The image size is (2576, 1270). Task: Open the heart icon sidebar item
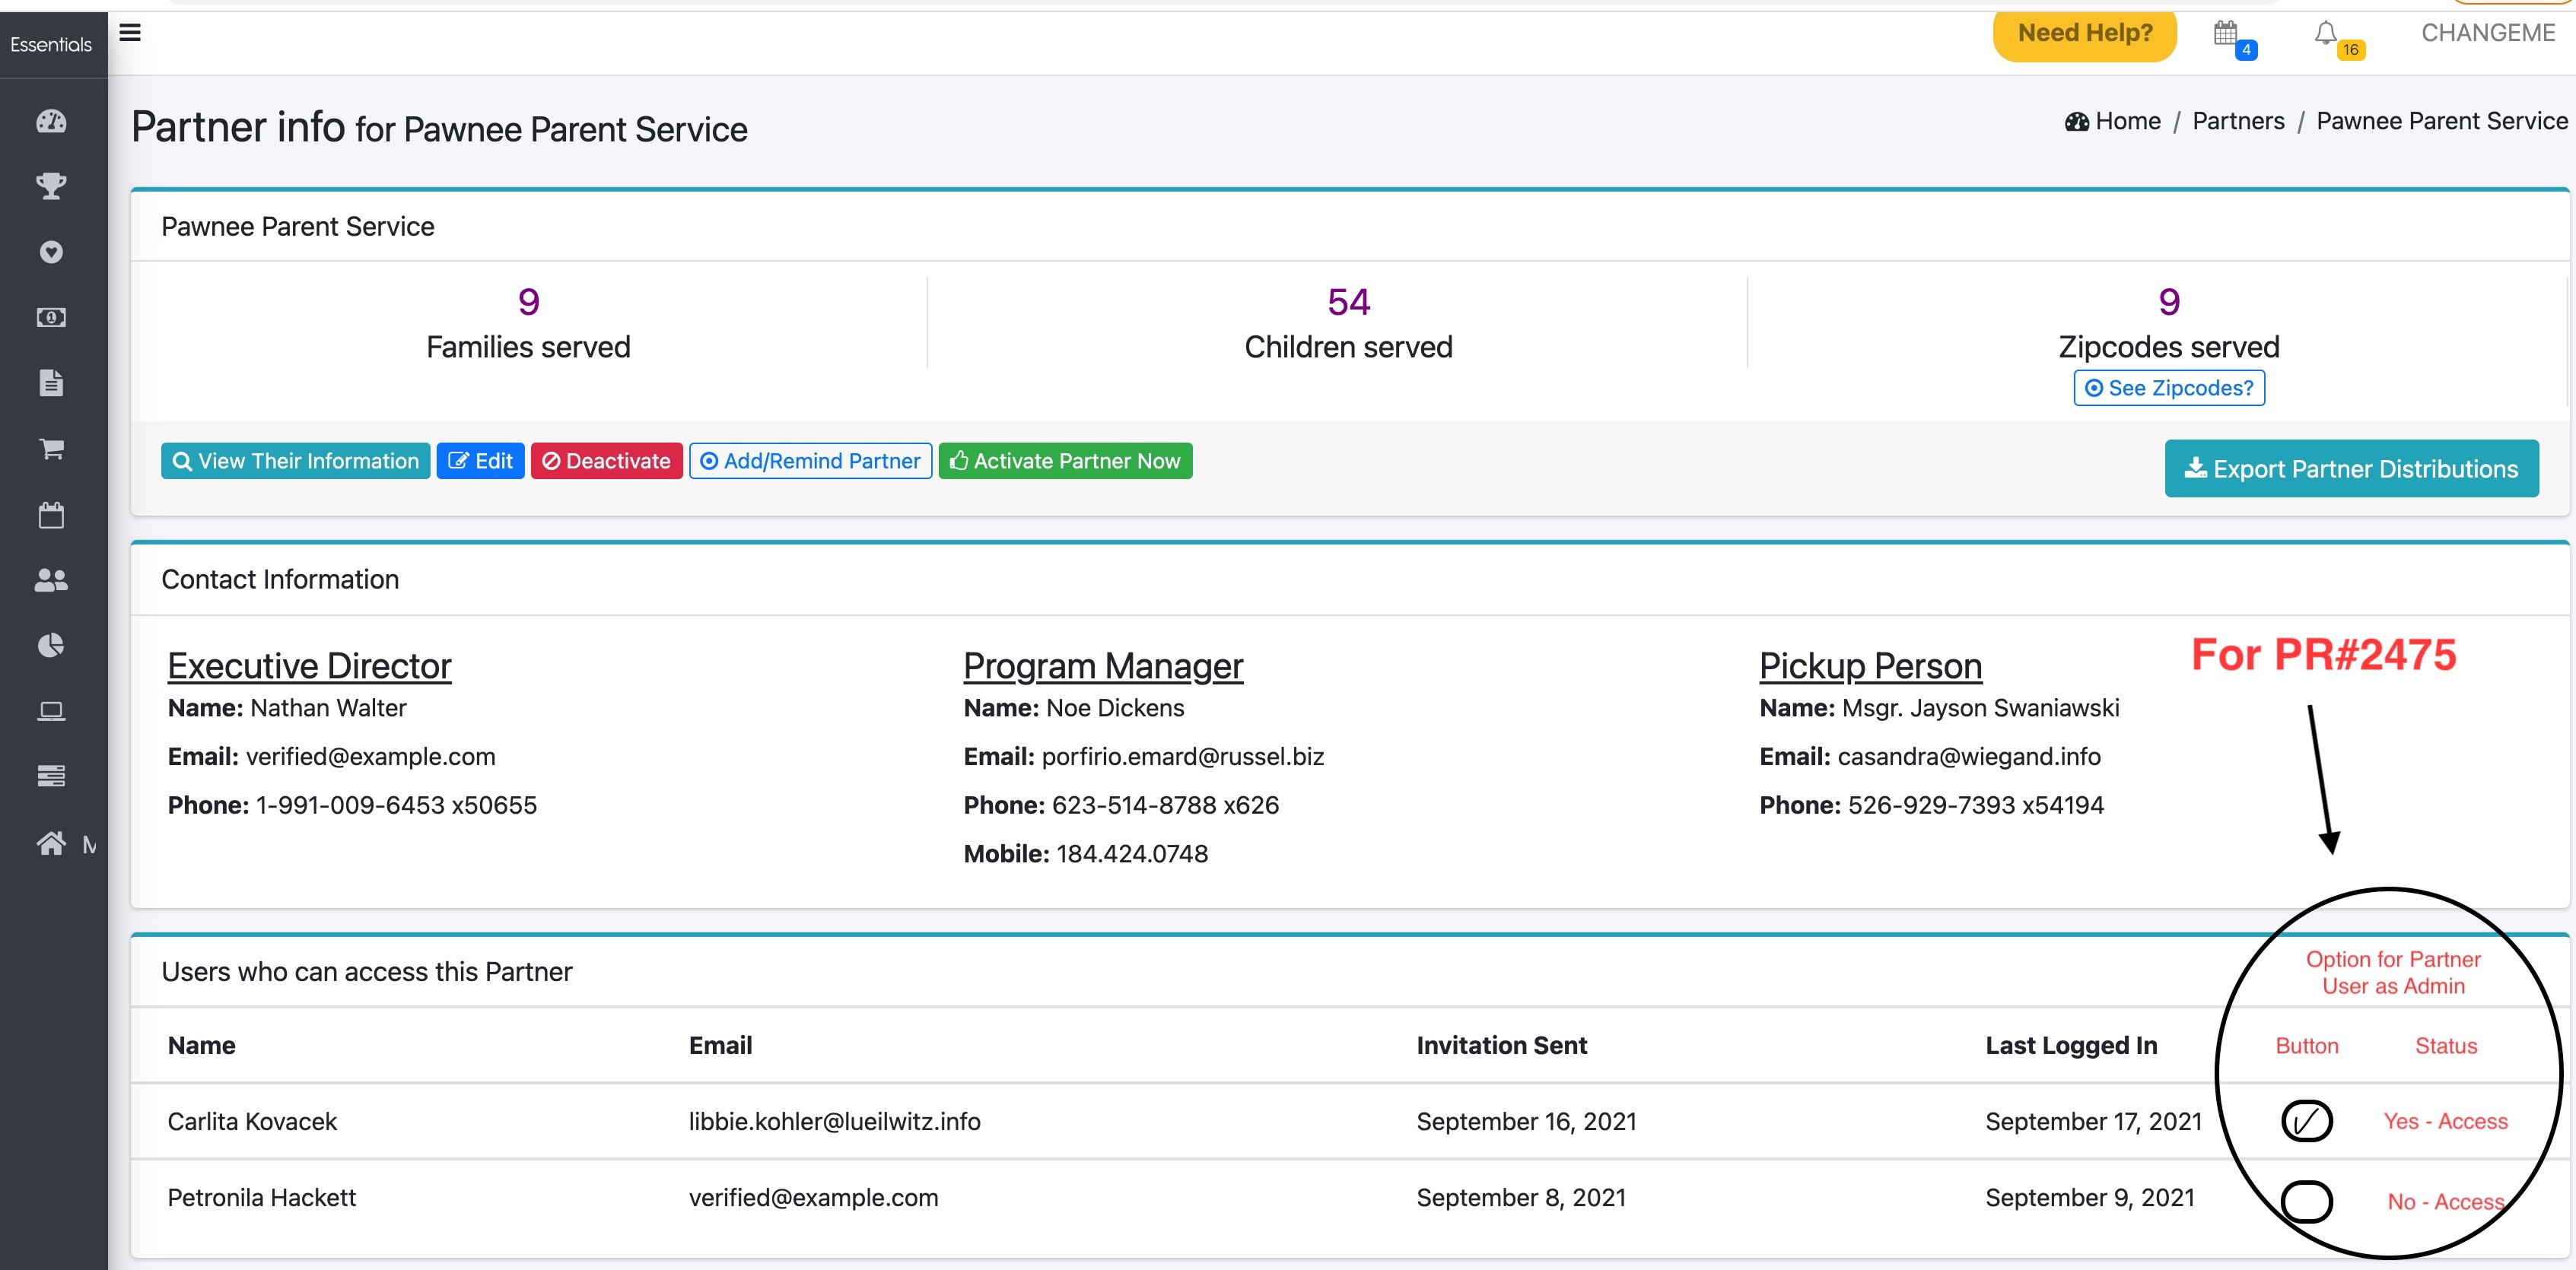(51, 252)
